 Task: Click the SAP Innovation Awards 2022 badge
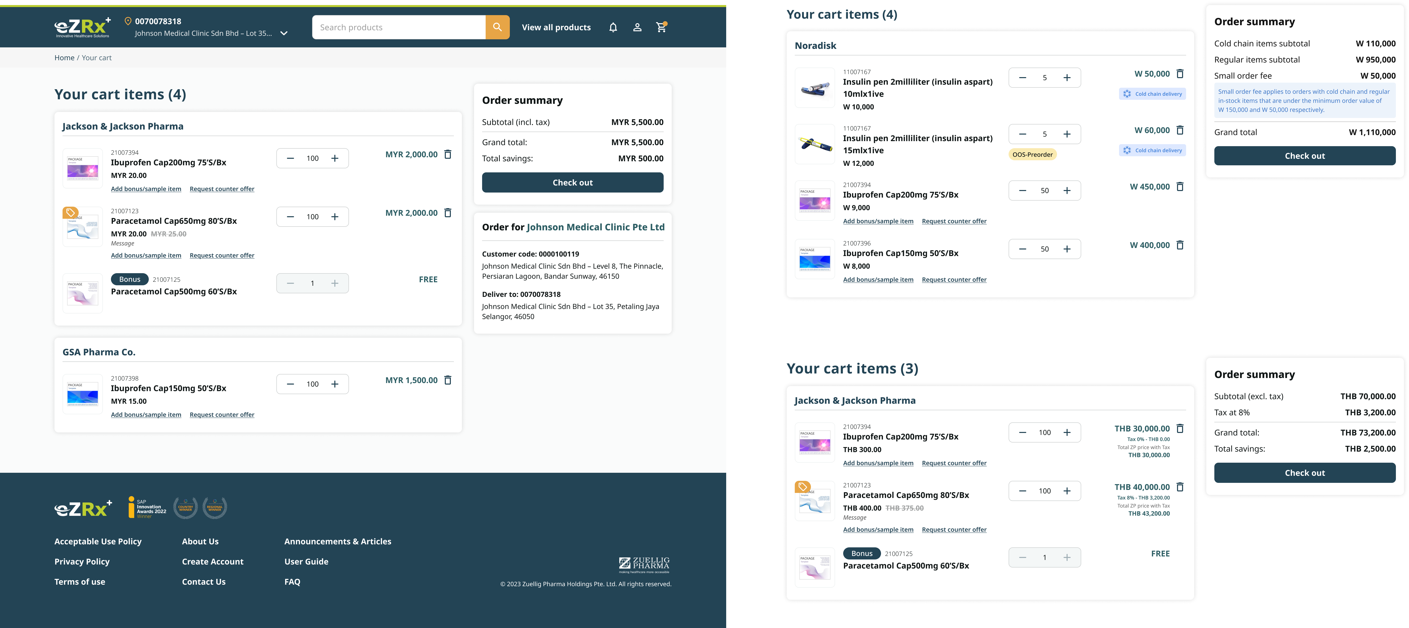[x=148, y=508]
